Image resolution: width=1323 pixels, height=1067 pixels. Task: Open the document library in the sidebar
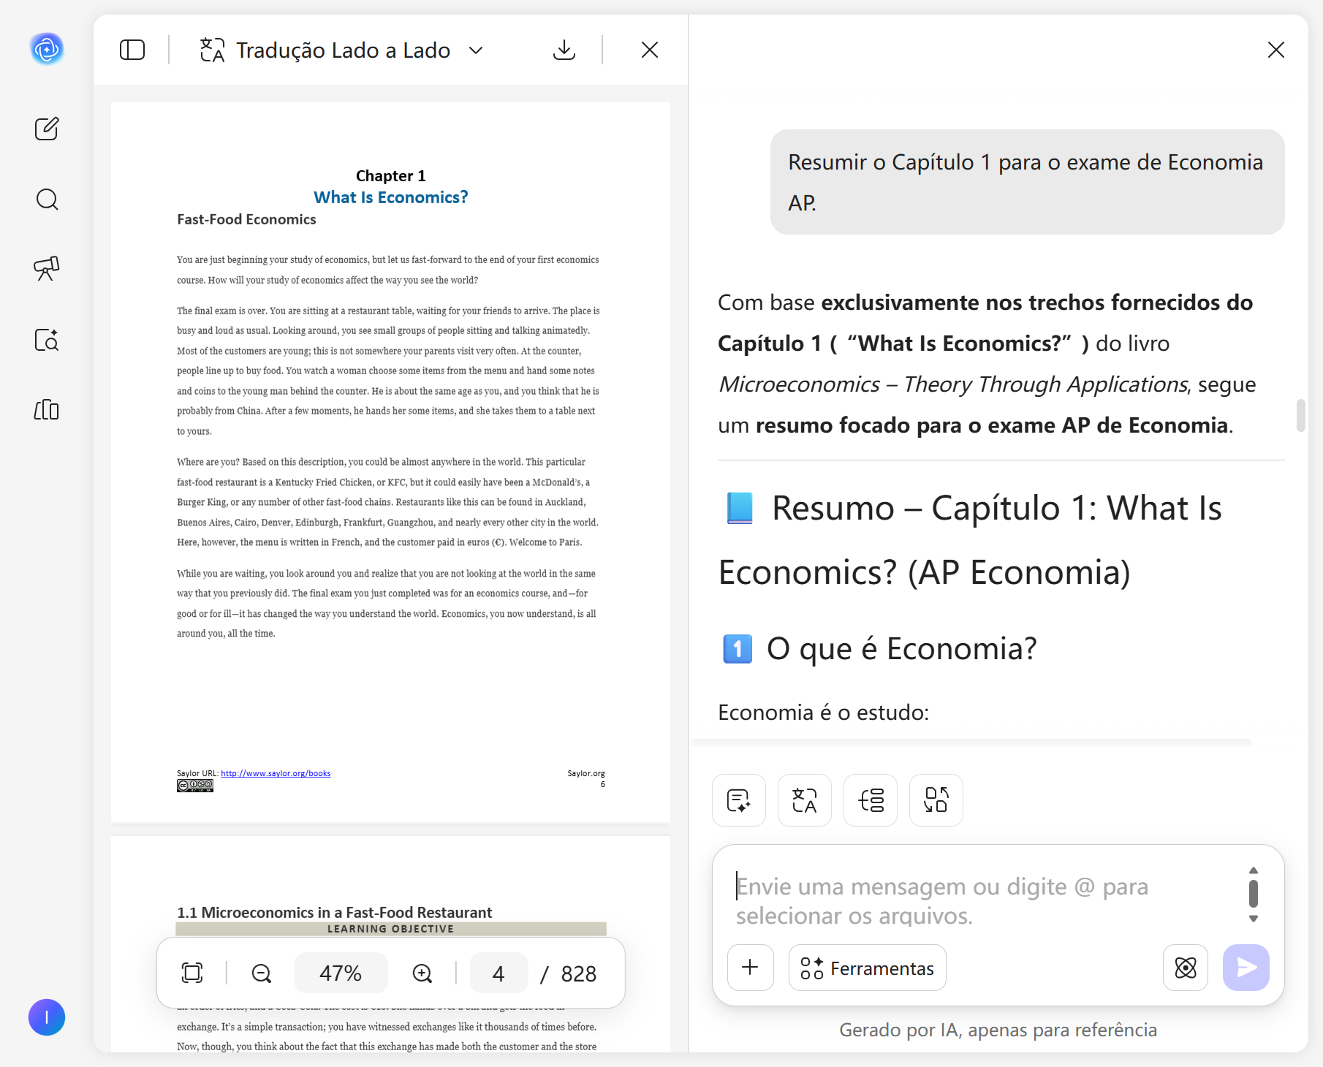46,410
